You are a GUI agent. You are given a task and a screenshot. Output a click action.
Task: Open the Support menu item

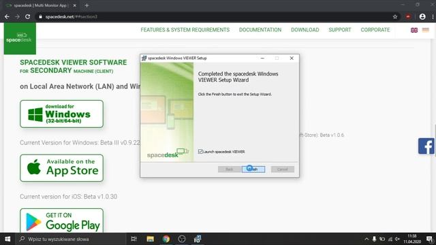[339, 30]
